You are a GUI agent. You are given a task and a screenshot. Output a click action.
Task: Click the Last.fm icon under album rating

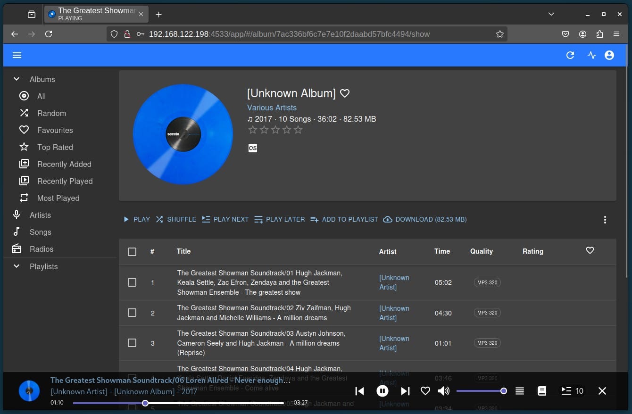[x=253, y=148]
